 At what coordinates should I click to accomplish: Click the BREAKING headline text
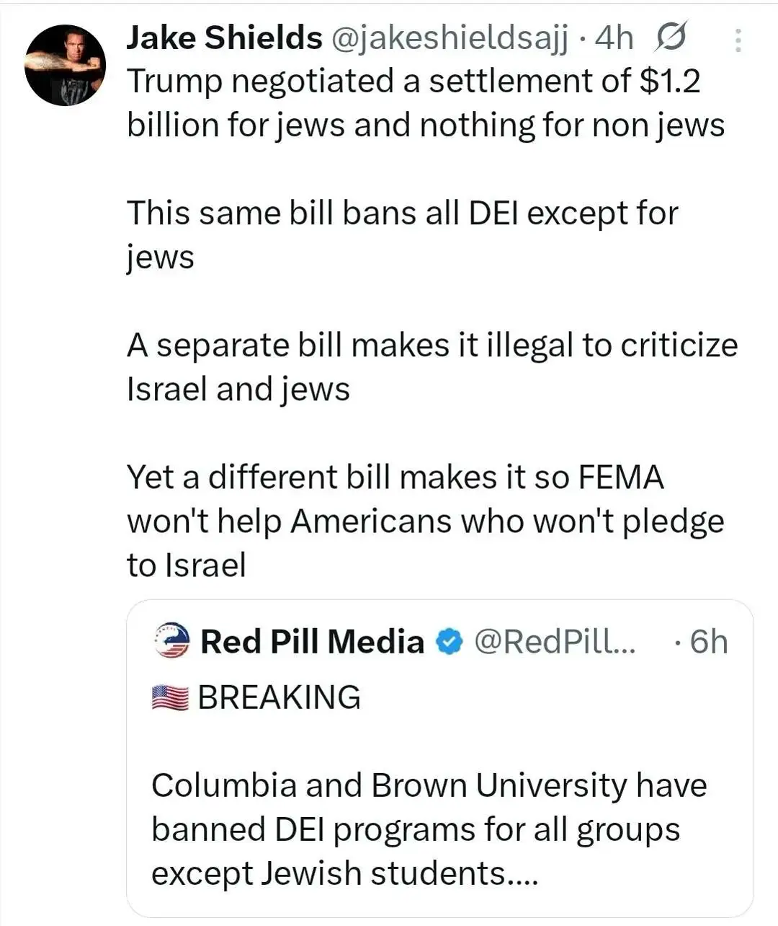coord(279,697)
